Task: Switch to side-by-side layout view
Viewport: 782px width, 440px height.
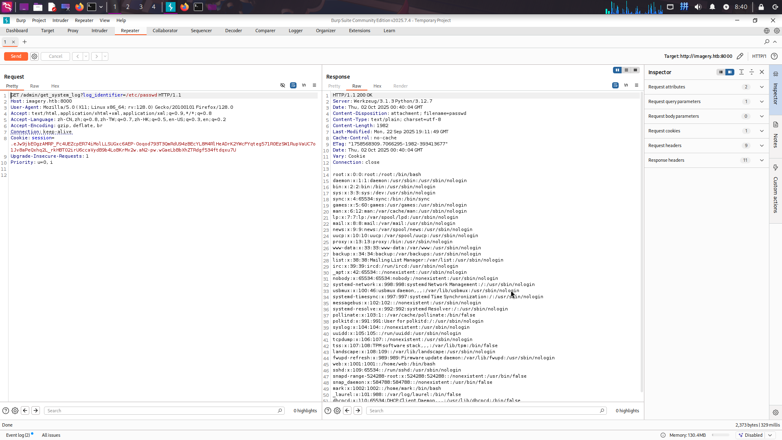Action: pos(617,70)
